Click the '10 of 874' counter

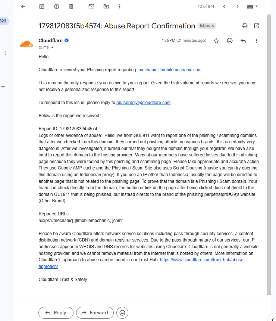[206, 7]
